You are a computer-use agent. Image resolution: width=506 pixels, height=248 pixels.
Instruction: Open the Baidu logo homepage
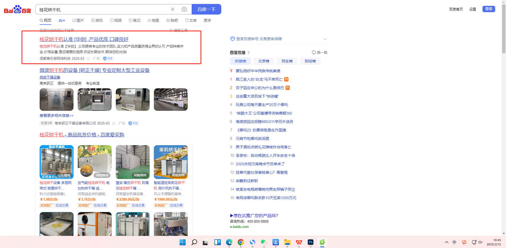tap(17, 10)
